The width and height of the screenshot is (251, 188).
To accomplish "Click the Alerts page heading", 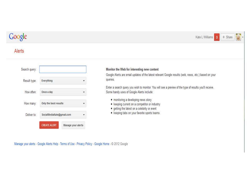I will (19, 51).
